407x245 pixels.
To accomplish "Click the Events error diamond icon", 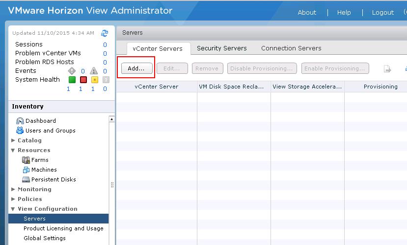I will [71, 71].
